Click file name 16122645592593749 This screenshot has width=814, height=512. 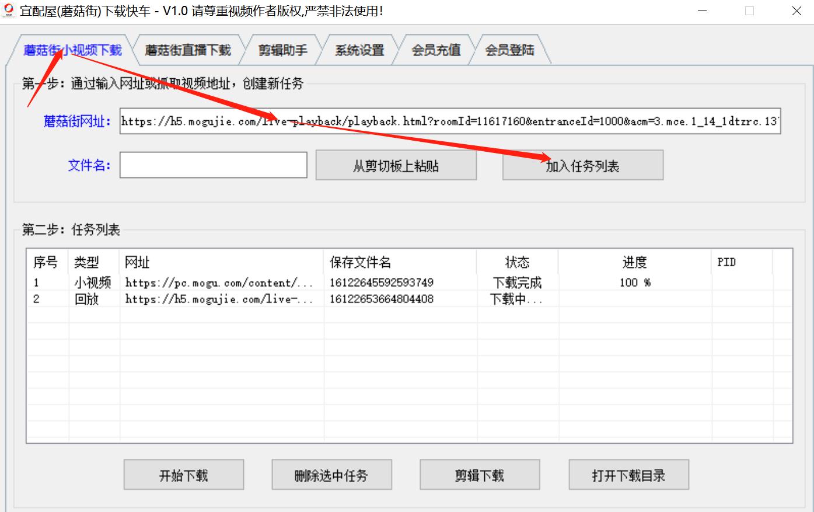382,283
